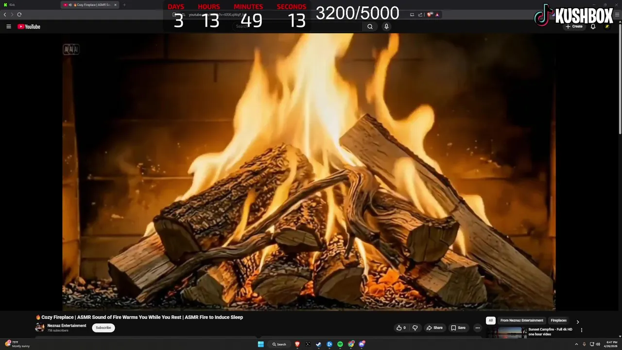Image resolution: width=622 pixels, height=350 pixels.
Task: Select the Fireplaces filter chip
Action: (559, 320)
